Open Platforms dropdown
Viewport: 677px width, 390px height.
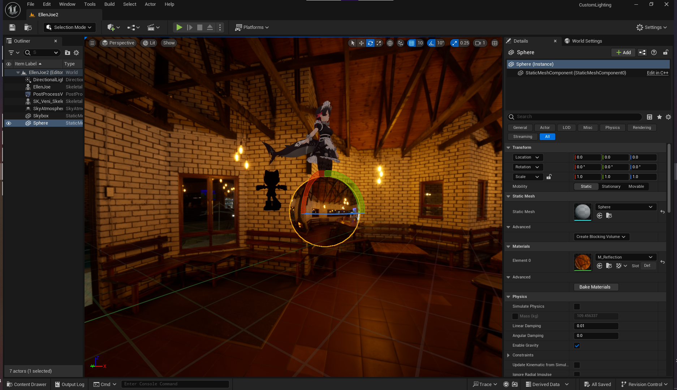pos(252,27)
